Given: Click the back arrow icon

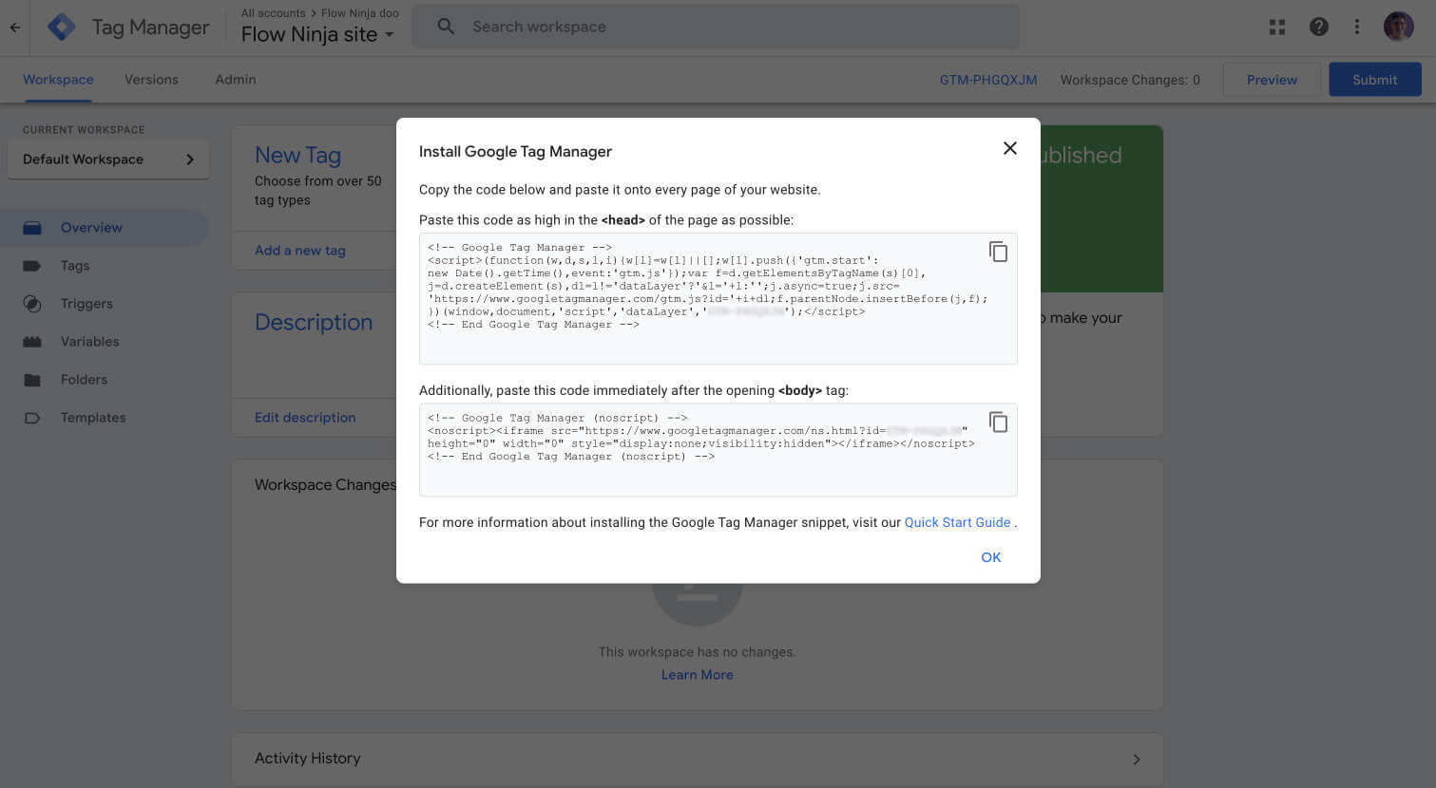Looking at the screenshot, I should tap(15, 28).
